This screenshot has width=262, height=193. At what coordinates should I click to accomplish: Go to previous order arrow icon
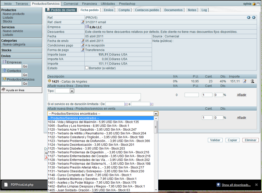click(x=248, y=17)
